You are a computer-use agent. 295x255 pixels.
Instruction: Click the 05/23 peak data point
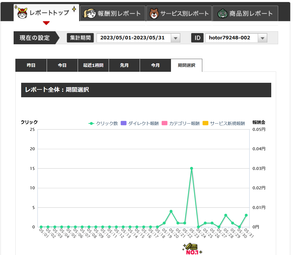192,168
